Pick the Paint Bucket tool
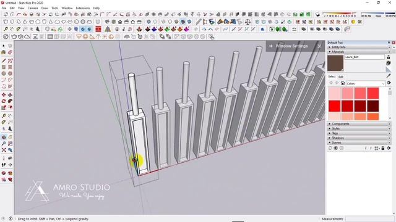The height and width of the screenshot is (222, 396). coord(4,52)
